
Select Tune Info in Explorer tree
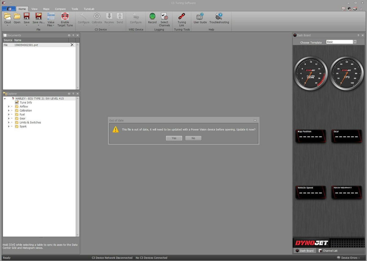click(26, 103)
